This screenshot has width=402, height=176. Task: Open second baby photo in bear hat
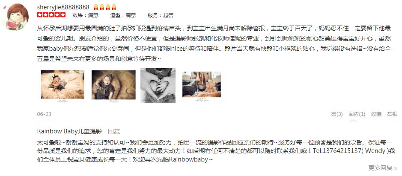tap(113, 86)
